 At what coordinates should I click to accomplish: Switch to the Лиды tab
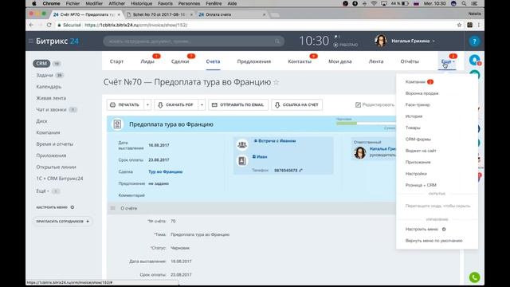tap(147, 61)
